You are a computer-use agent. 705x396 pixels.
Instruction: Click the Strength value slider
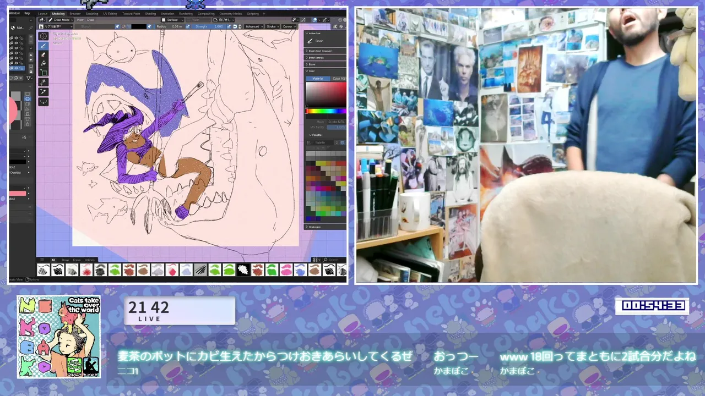pyautogui.click(x=209, y=26)
